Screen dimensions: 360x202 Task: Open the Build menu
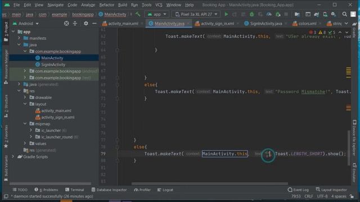[123, 5]
